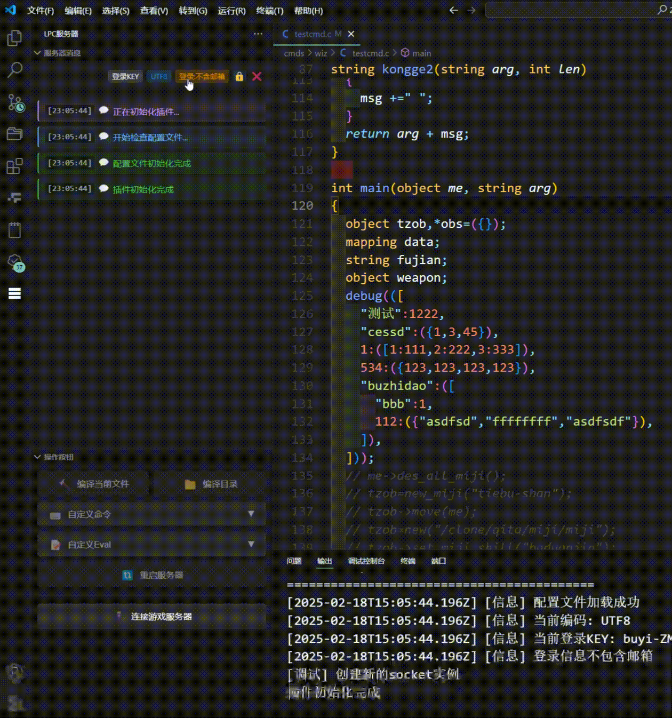Click the yellow lock icon in server messages
672x718 pixels.
(x=239, y=76)
